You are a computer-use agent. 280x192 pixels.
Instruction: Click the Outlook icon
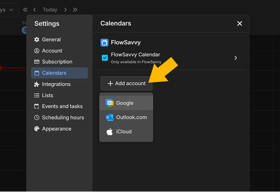point(110,117)
